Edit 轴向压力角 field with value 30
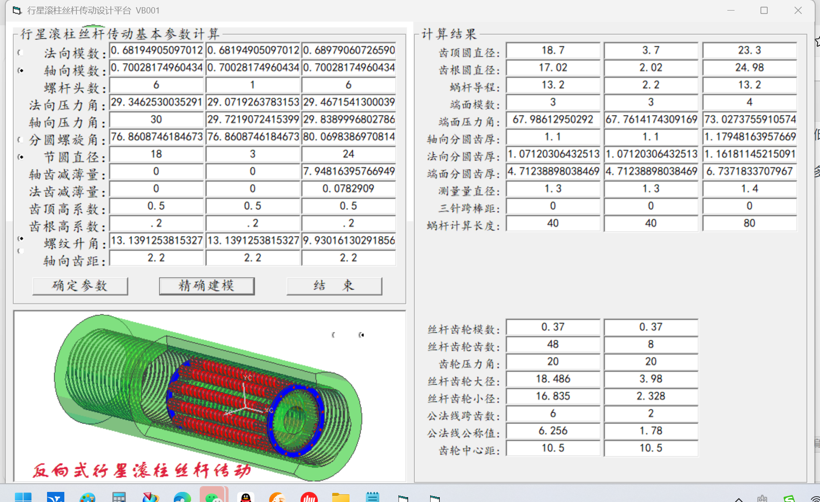This screenshot has height=502, width=820. click(157, 119)
